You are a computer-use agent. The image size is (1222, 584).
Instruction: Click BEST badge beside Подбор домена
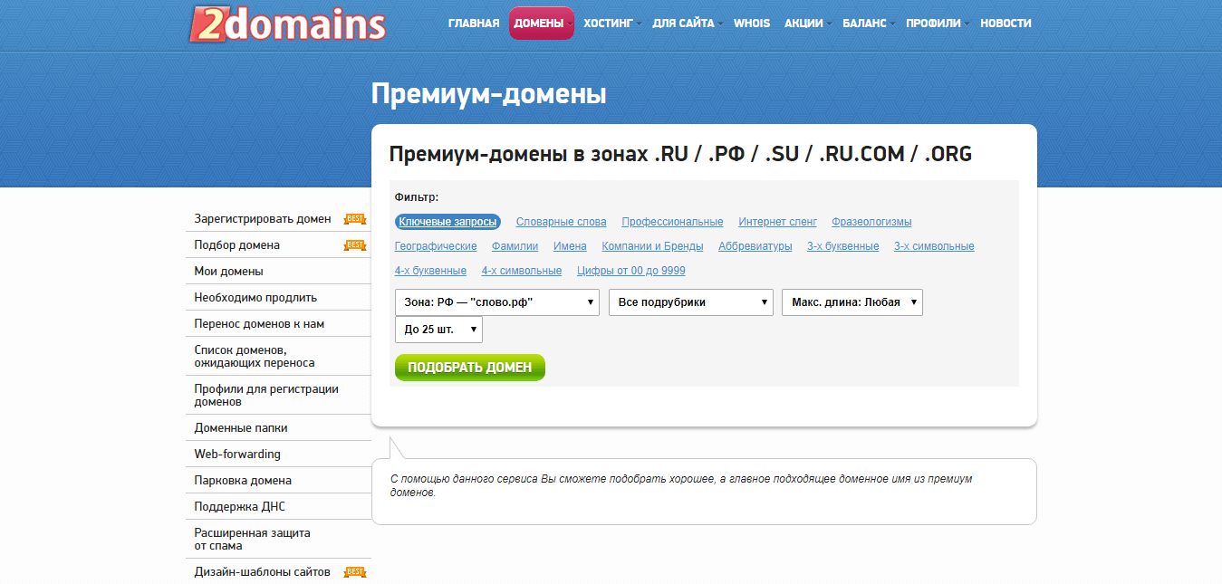pos(355,245)
